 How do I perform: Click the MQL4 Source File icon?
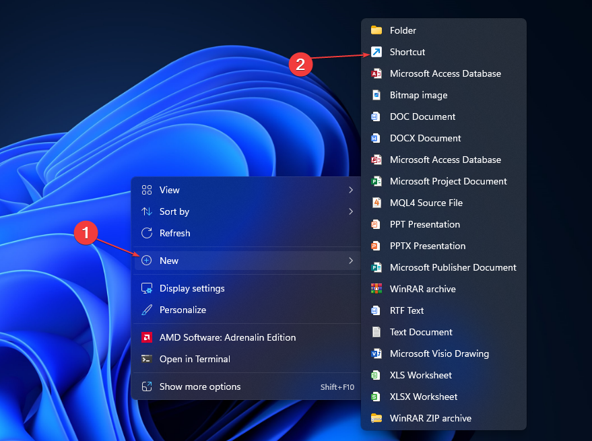pos(377,203)
